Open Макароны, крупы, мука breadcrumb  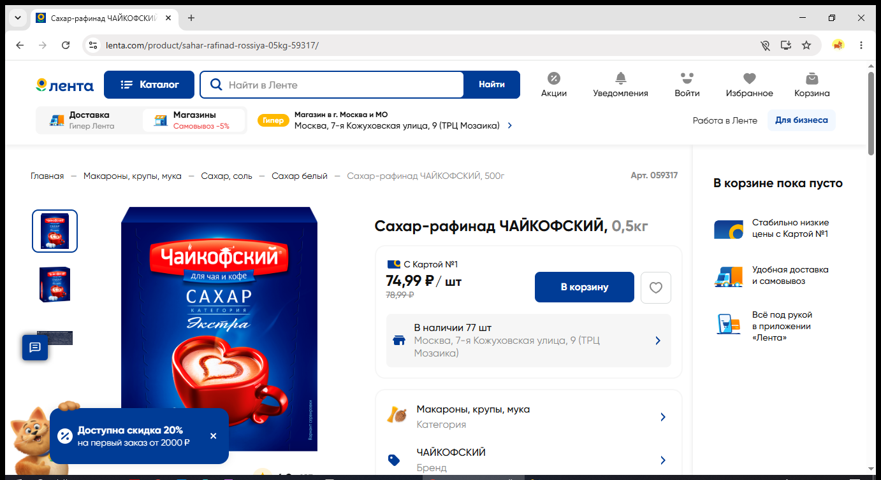point(133,176)
